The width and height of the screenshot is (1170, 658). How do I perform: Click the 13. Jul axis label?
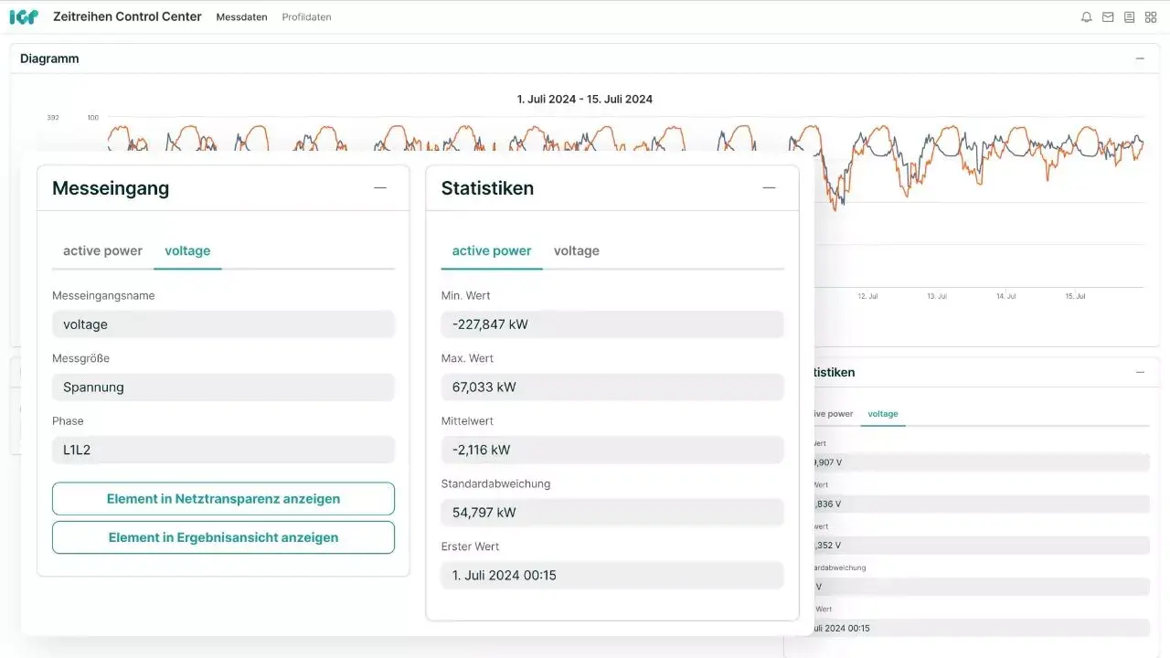(937, 297)
